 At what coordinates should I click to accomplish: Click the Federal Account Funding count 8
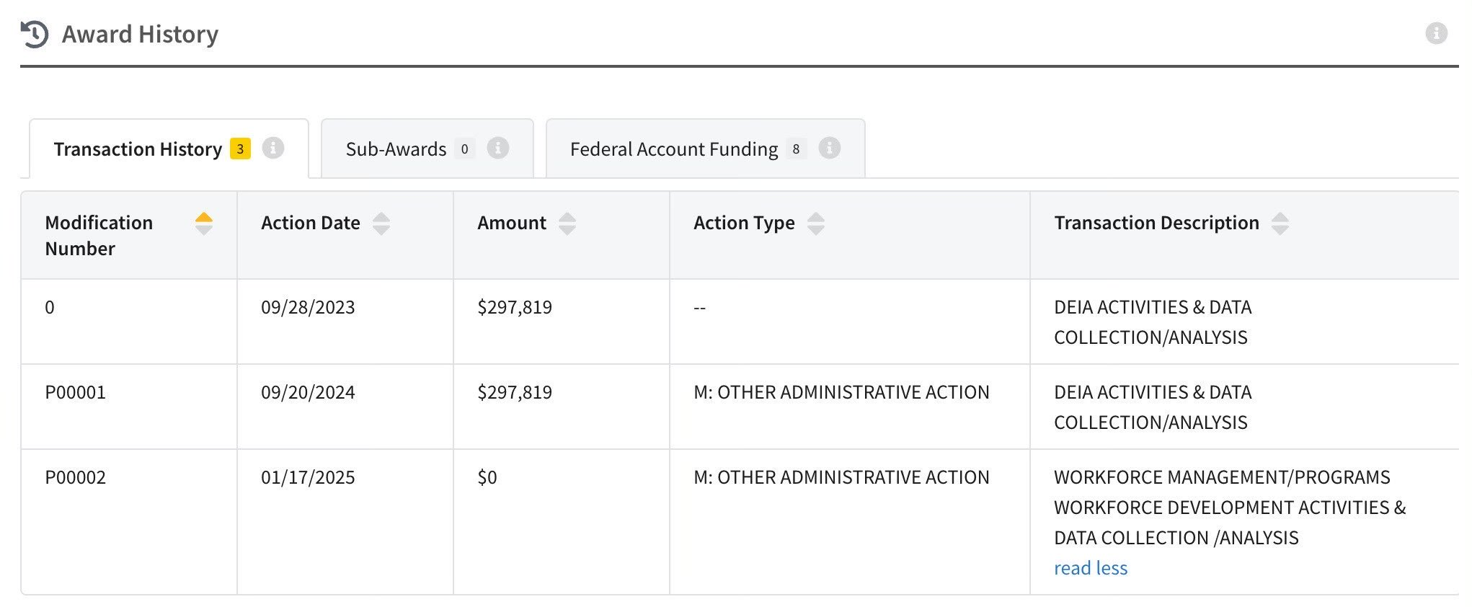(x=796, y=149)
